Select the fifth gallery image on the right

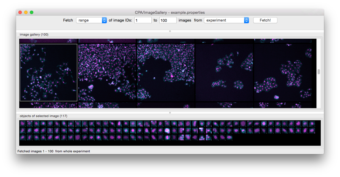[283, 73]
